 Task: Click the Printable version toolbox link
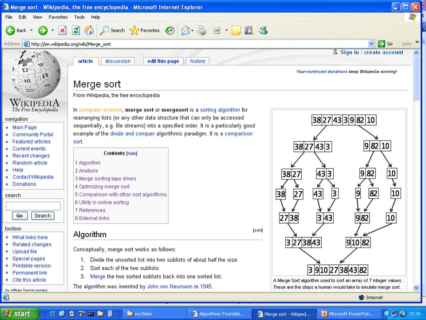[32, 266]
